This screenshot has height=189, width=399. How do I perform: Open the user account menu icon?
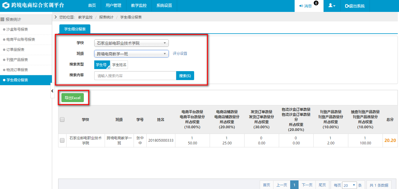[x=332, y=6]
